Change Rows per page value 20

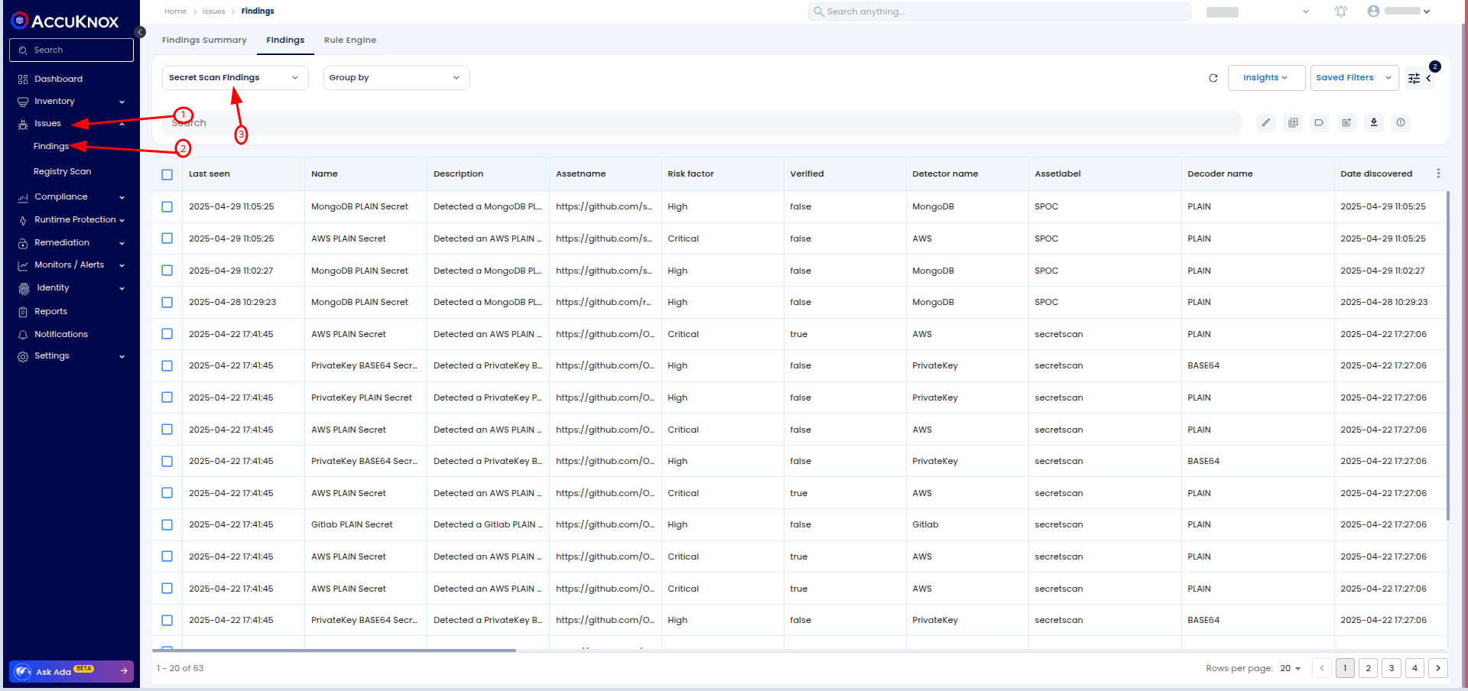tap(1291, 668)
